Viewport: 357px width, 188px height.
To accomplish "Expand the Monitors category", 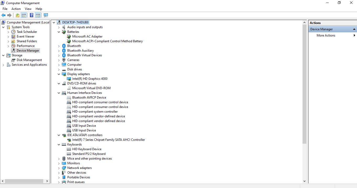I will coord(59,163).
